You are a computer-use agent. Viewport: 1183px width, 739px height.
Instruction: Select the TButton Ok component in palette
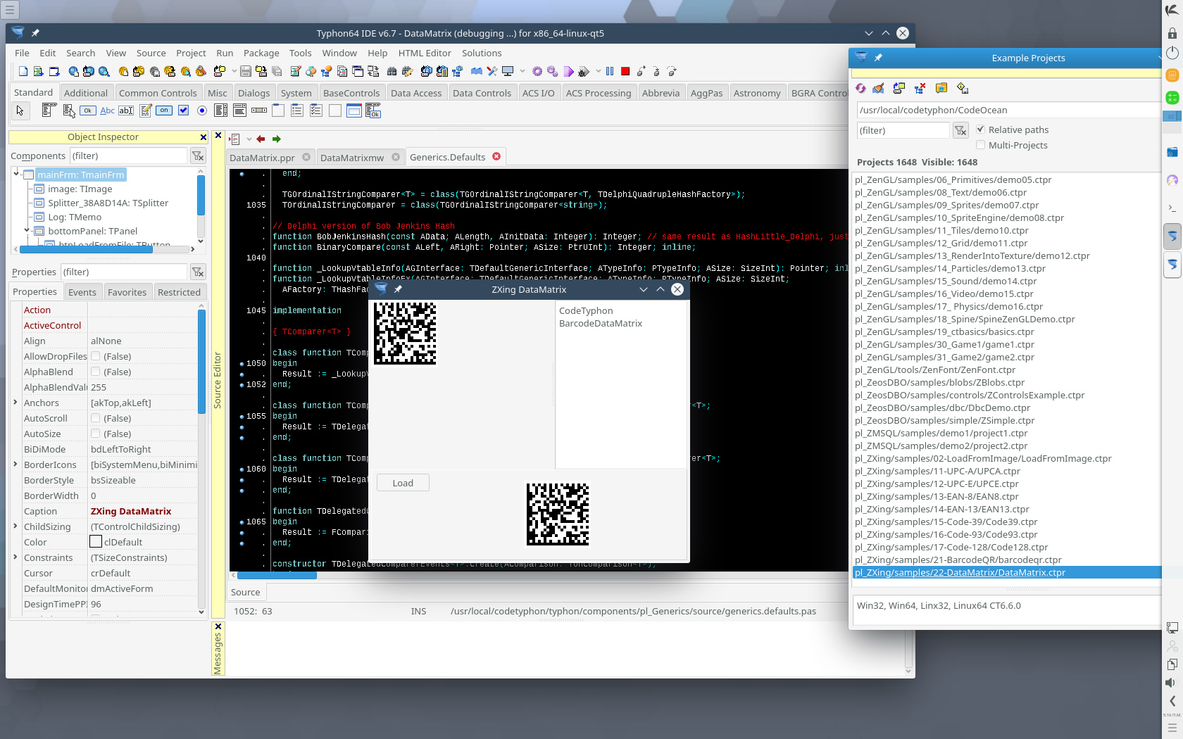(x=87, y=110)
